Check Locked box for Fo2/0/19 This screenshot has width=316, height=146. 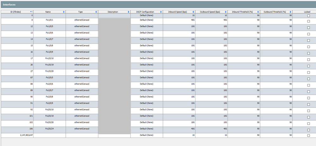coord(308,117)
